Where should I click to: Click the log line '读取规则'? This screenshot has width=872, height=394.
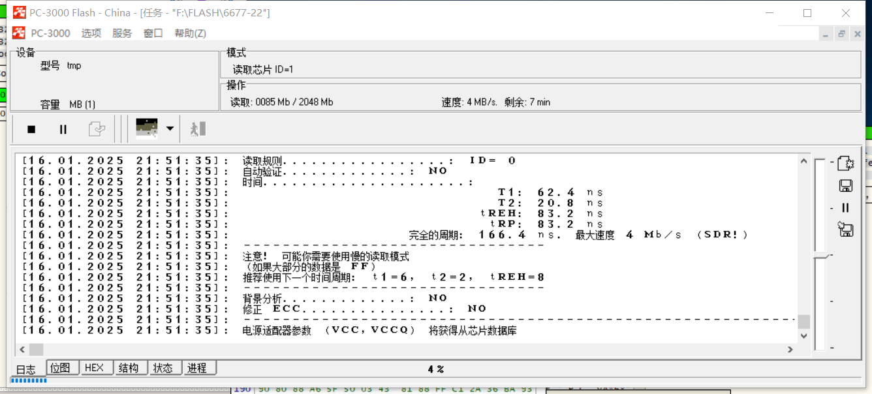pyautogui.click(x=379, y=160)
